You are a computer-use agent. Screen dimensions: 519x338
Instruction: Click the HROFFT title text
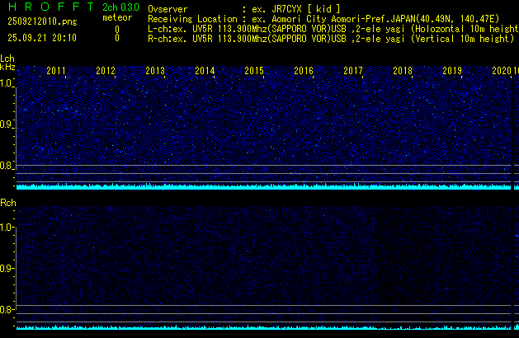click(x=48, y=7)
